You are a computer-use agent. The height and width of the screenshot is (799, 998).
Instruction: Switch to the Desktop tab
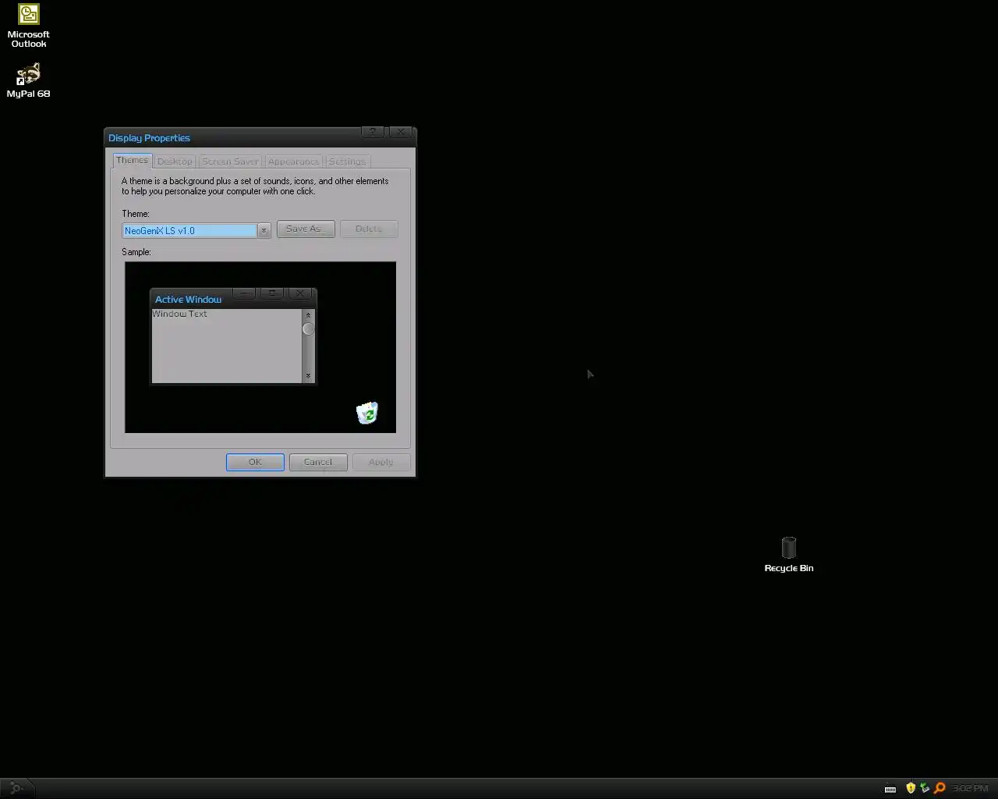(175, 162)
